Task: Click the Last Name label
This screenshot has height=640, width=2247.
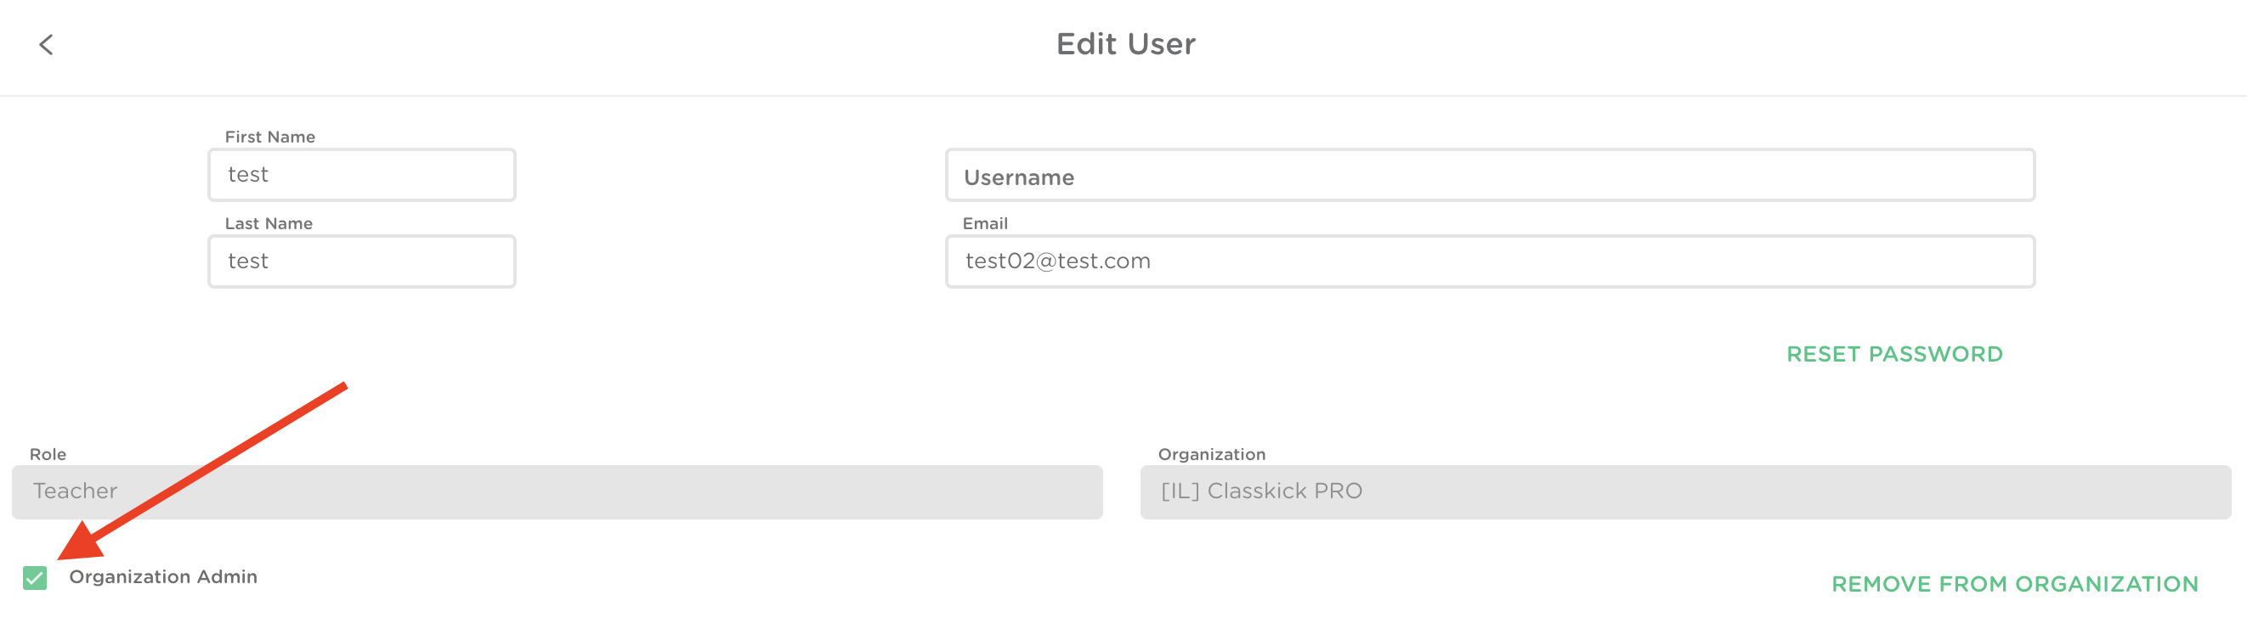Action: [269, 223]
